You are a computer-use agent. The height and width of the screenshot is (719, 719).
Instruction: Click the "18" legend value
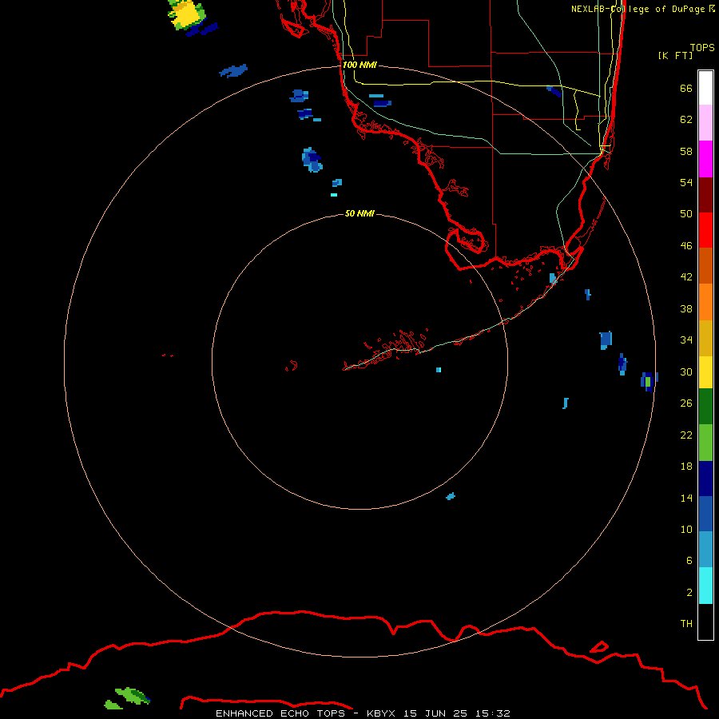point(686,467)
